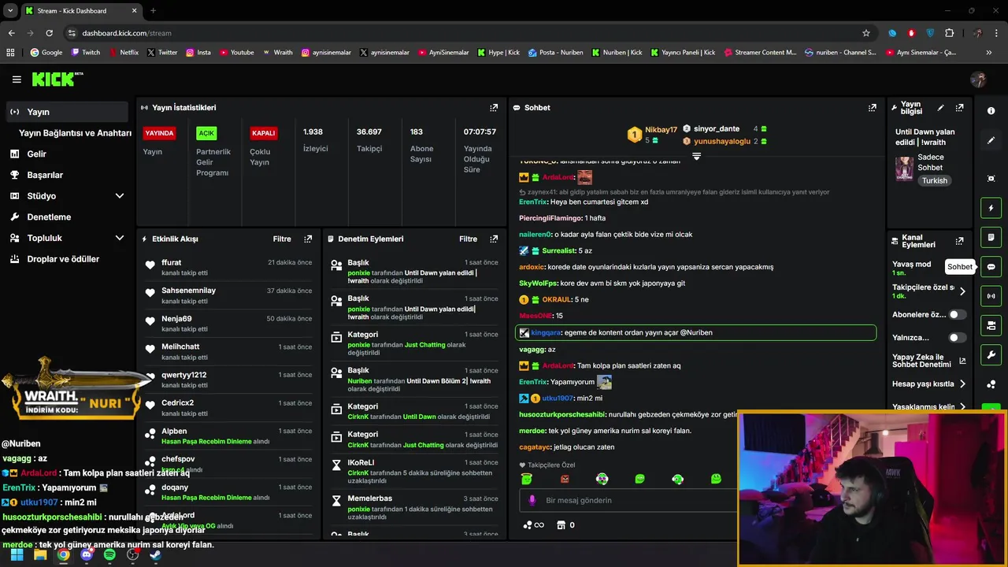The height and width of the screenshot is (567, 1008).
Task: Click the KAPALI multi-stream badge
Action: pos(263,133)
